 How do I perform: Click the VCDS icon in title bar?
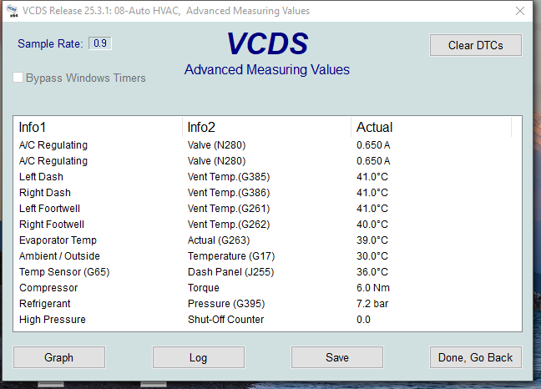click(13, 11)
